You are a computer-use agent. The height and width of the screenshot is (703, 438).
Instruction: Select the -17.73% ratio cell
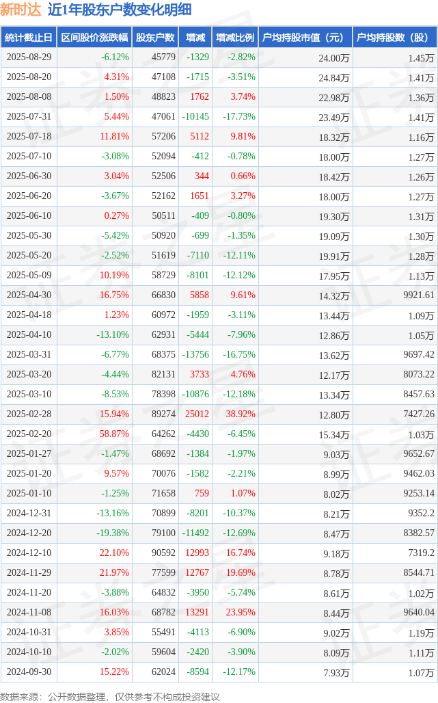239,117
